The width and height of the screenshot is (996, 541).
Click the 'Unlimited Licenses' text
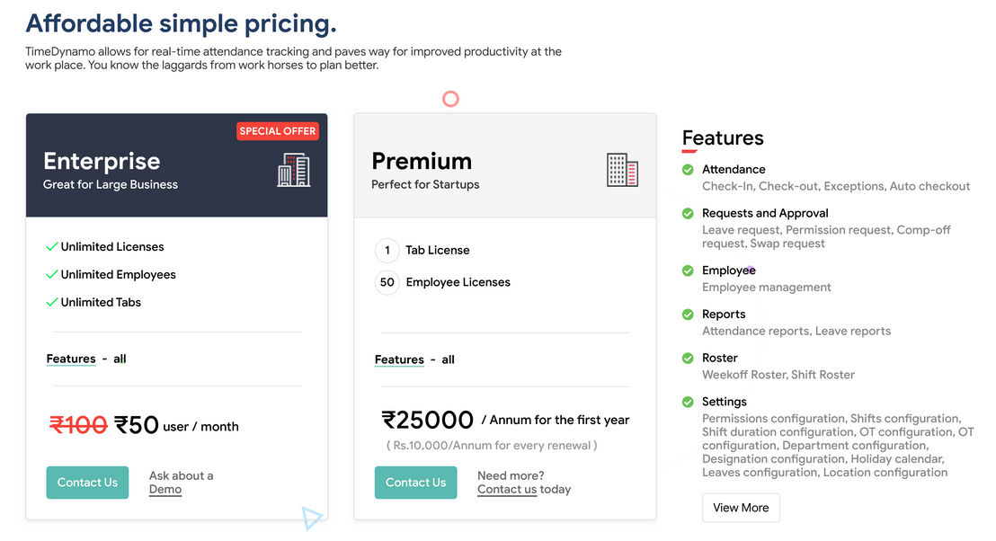[x=112, y=246]
